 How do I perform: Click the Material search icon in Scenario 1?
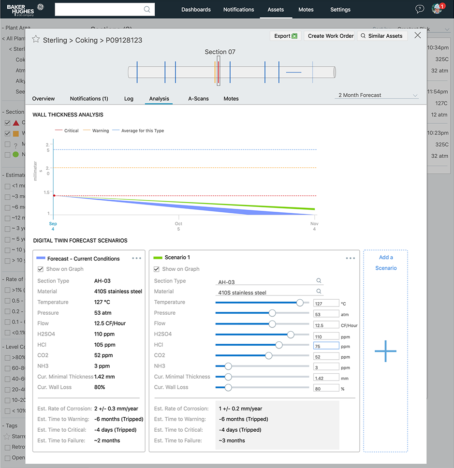coord(319,292)
